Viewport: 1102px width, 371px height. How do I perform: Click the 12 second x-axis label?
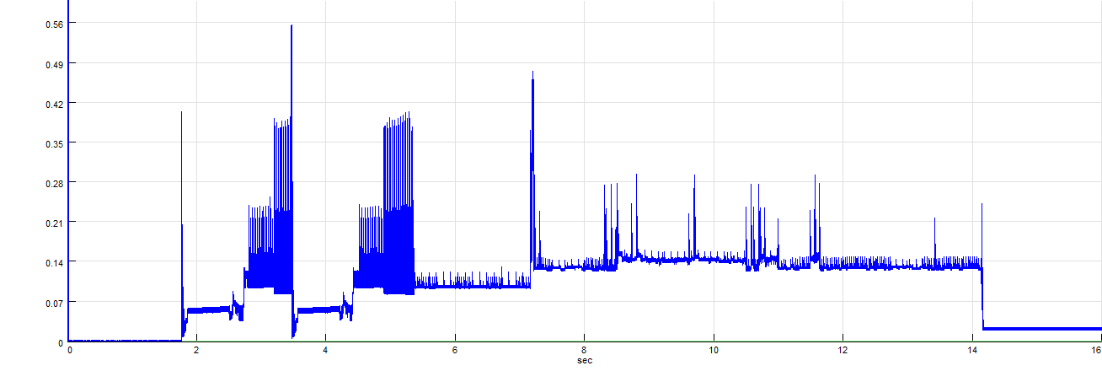[843, 350]
